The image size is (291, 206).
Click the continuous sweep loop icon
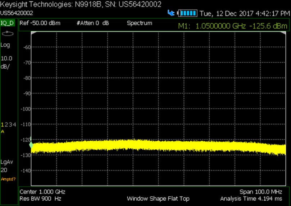pyautogui.click(x=8, y=34)
